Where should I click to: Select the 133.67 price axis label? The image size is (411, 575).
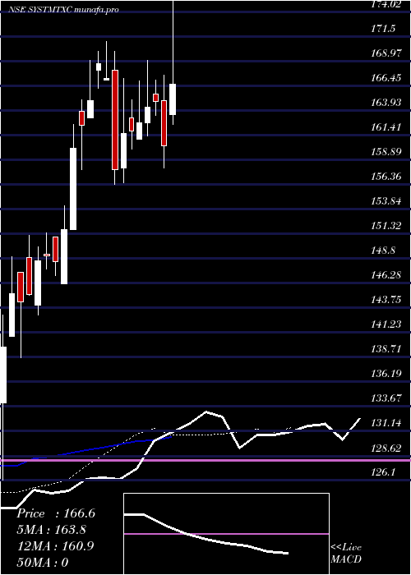click(x=386, y=398)
